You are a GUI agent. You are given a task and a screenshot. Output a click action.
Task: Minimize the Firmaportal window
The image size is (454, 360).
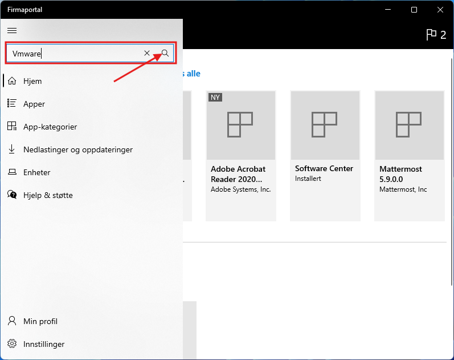pyautogui.click(x=388, y=10)
